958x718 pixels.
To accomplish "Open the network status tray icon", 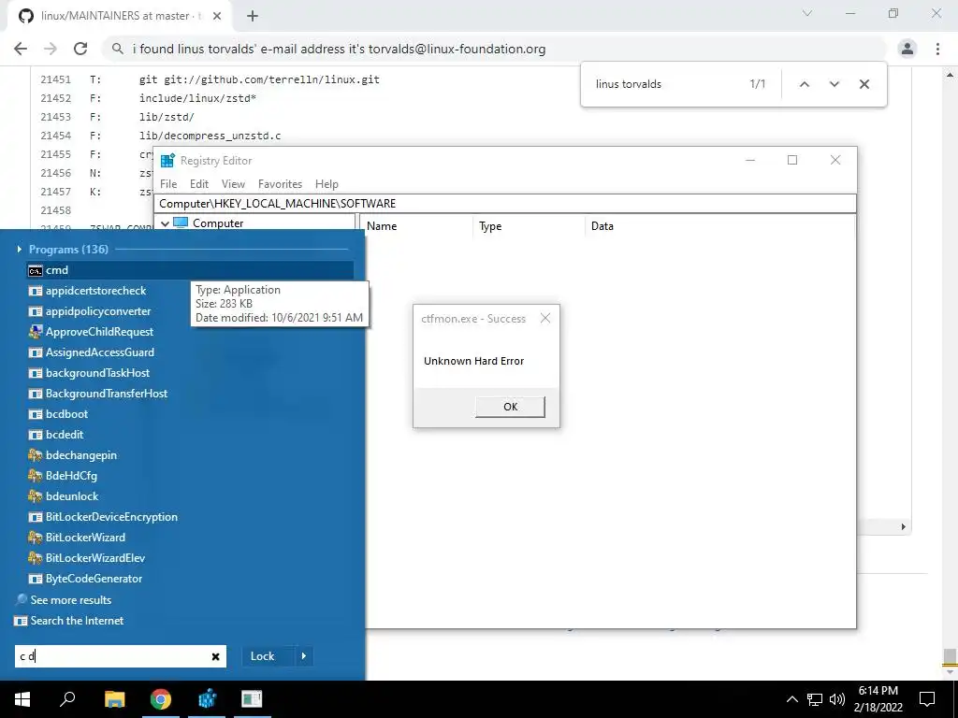I will [x=815, y=699].
